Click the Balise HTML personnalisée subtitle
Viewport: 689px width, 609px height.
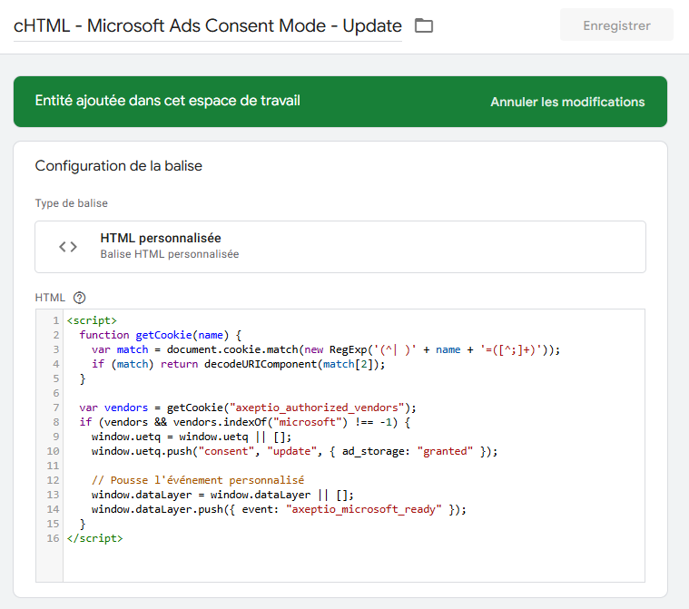170,254
